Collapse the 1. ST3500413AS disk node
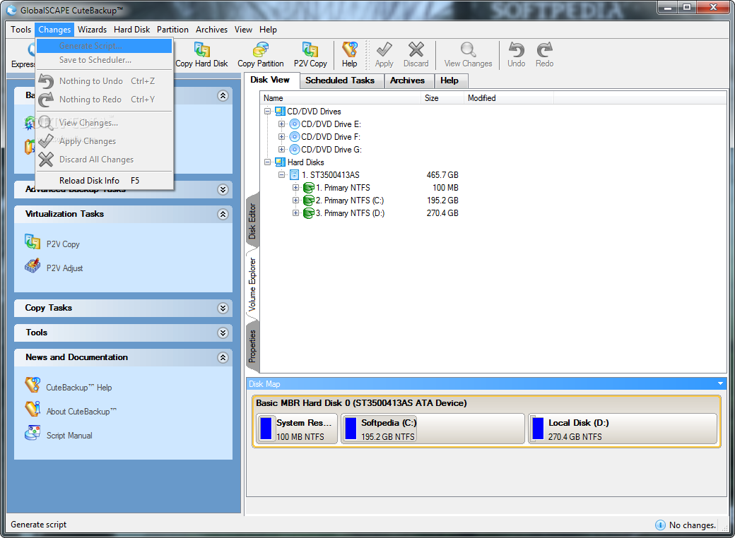This screenshot has height=538, width=735. (x=281, y=175)
